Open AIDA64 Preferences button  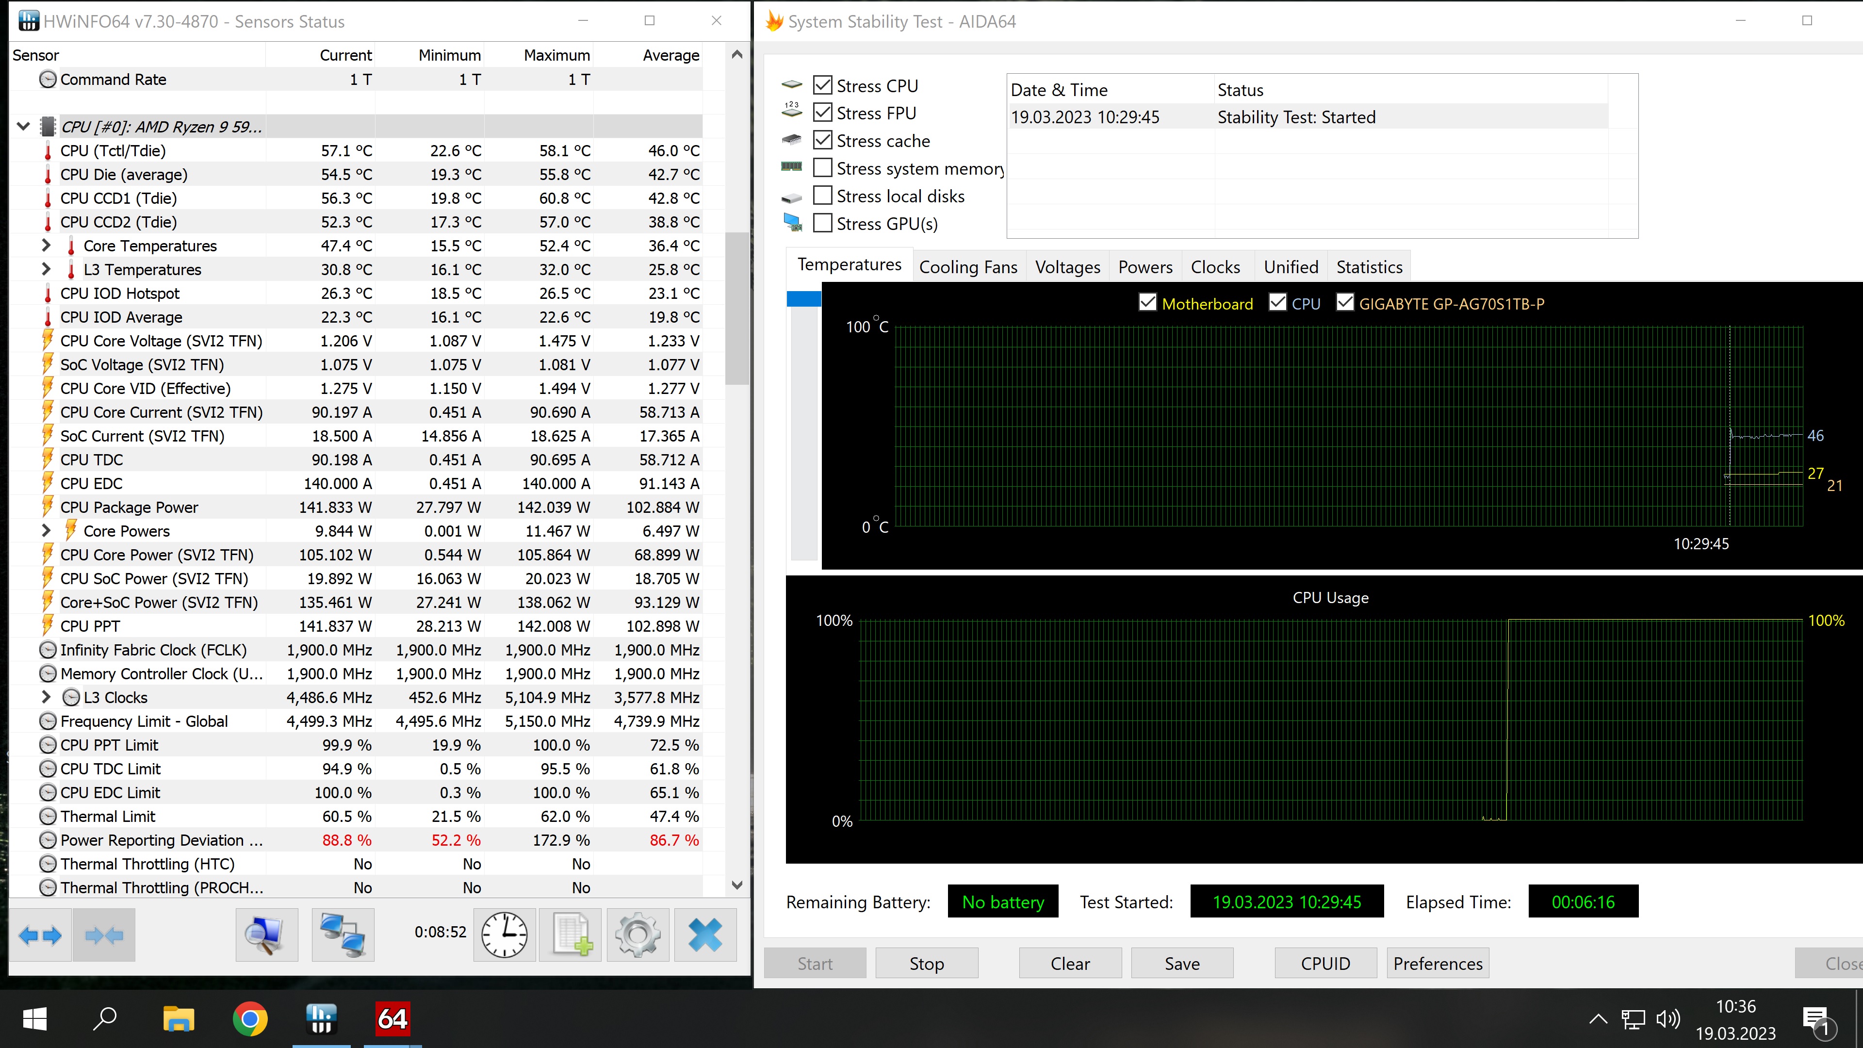(x=1438, y=964)
